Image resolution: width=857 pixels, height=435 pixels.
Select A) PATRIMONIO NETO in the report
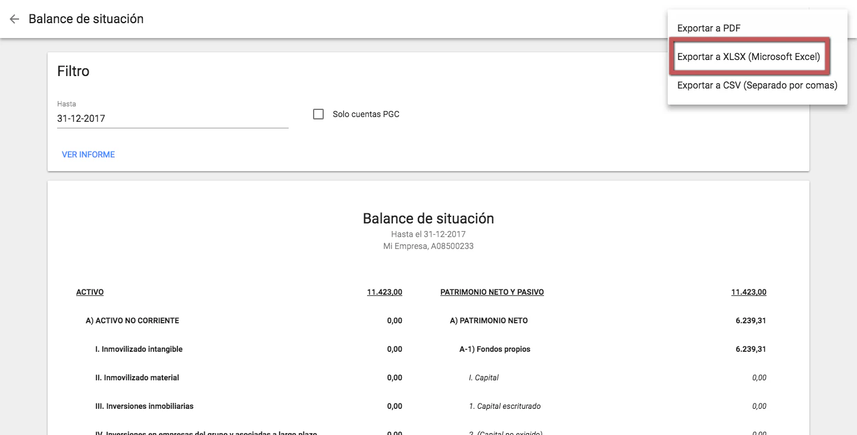pos(489,320)
